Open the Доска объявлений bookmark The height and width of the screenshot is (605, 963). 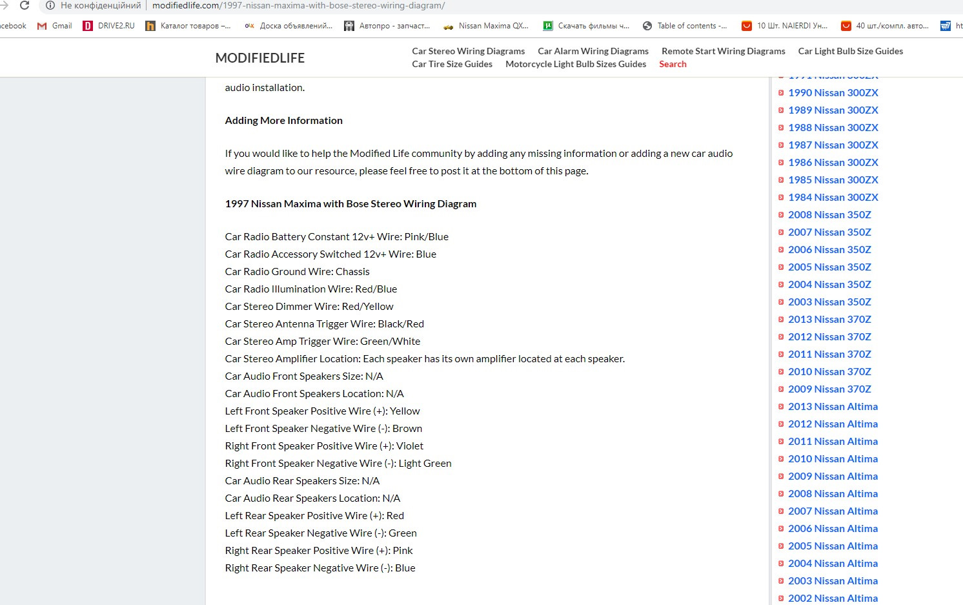pyautogui.click(x=289, y=26)
